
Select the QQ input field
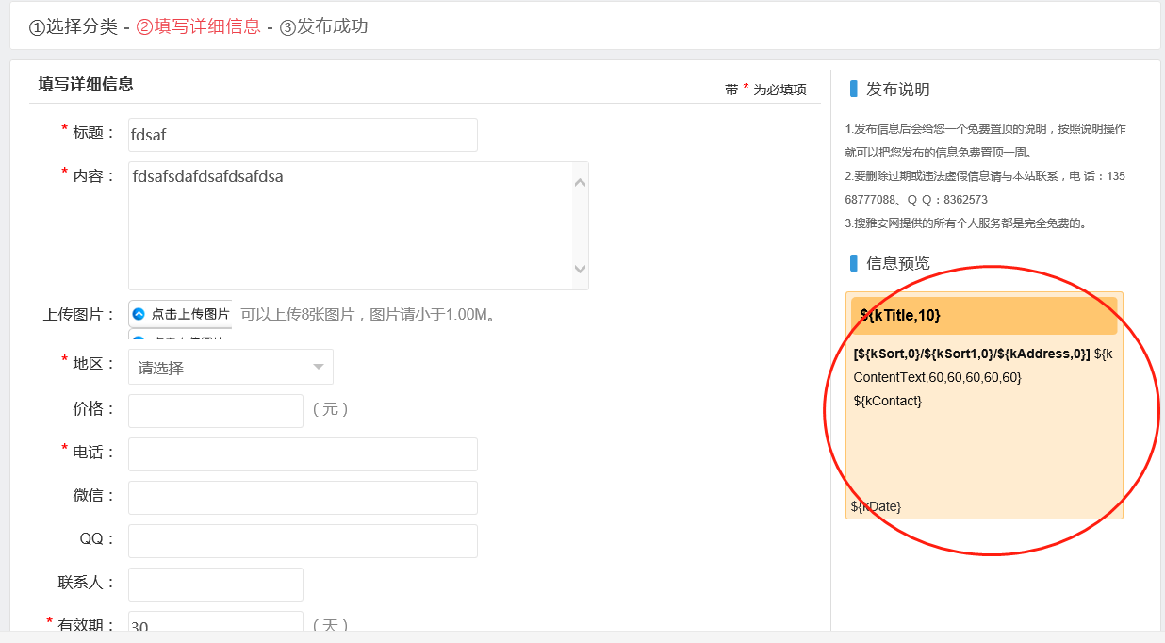click(303, 541)
